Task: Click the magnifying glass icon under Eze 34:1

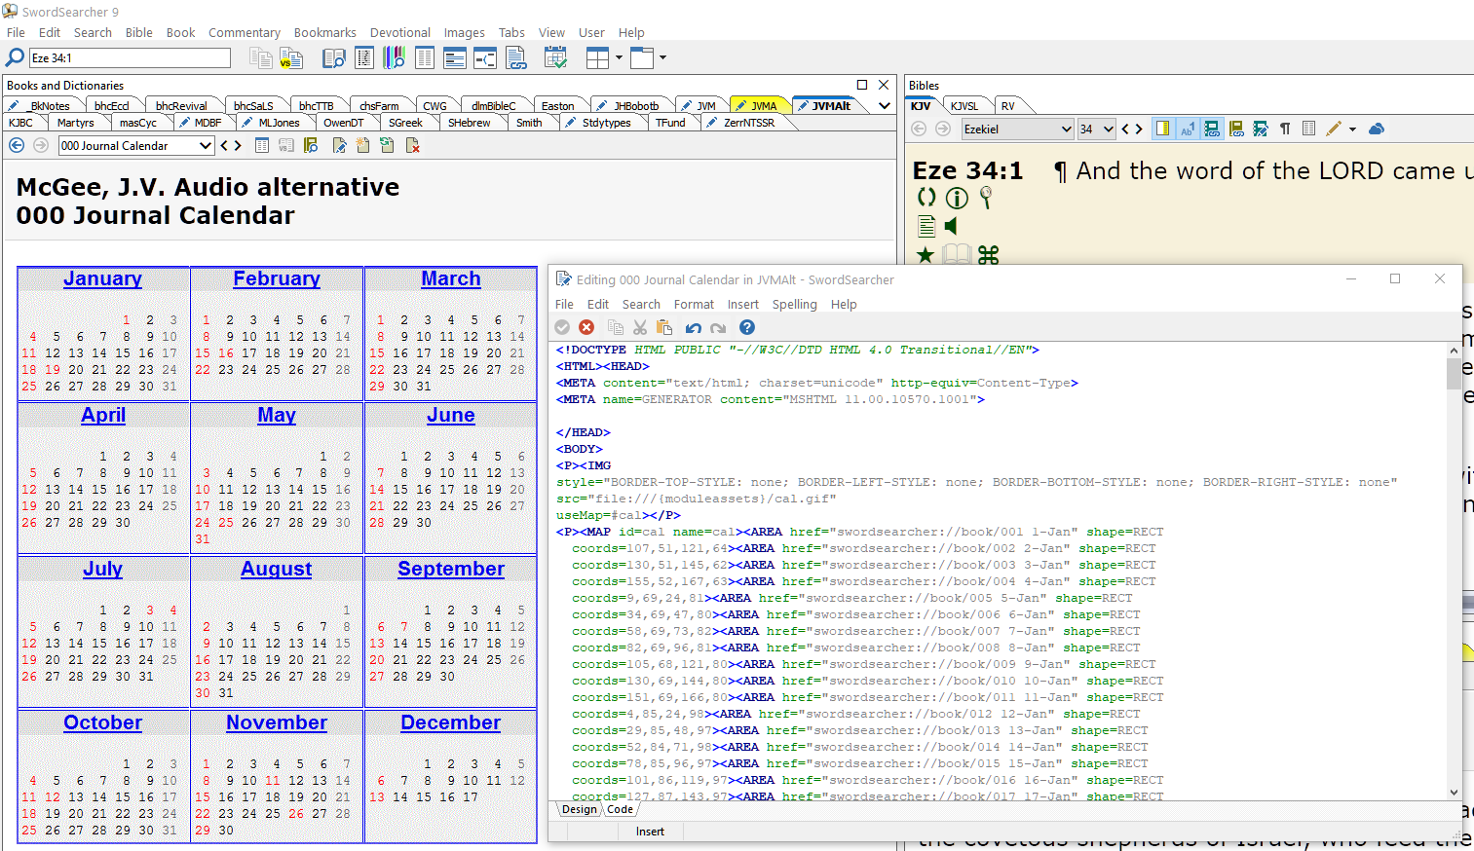Action: (986, 198)
